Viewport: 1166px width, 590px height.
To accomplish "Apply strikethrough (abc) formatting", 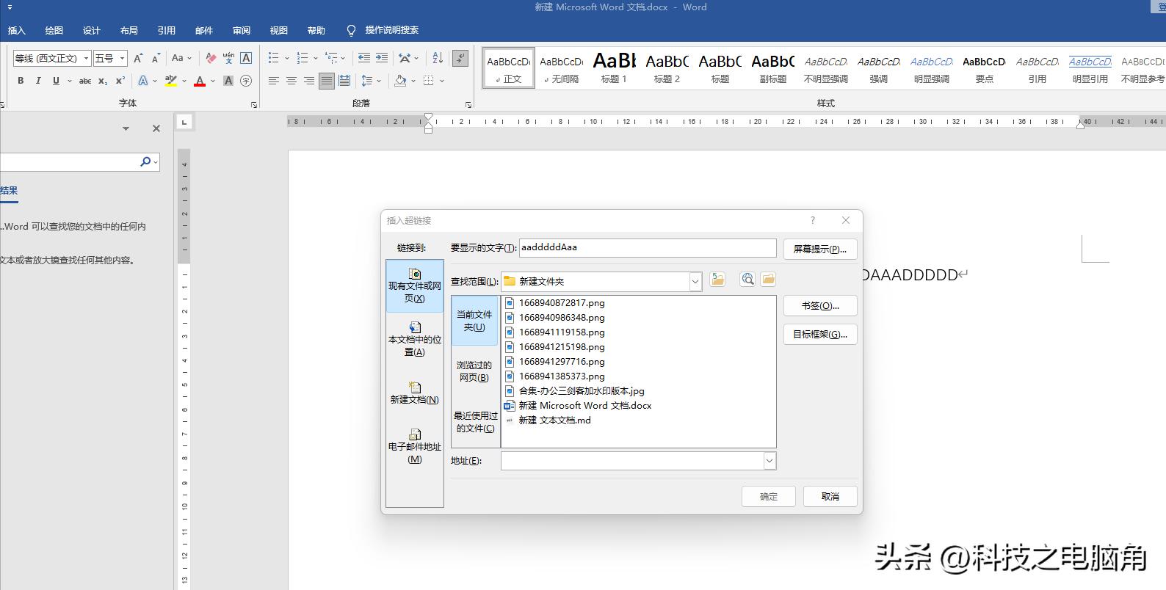I will [85, 81].
